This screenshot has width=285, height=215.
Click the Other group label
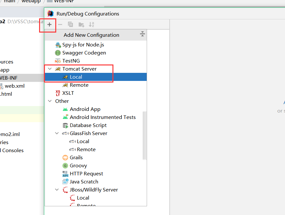point(62,101)
